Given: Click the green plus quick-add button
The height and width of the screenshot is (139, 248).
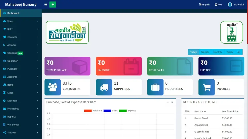Looking at the screenshot, I should click(x=53, y=5).
